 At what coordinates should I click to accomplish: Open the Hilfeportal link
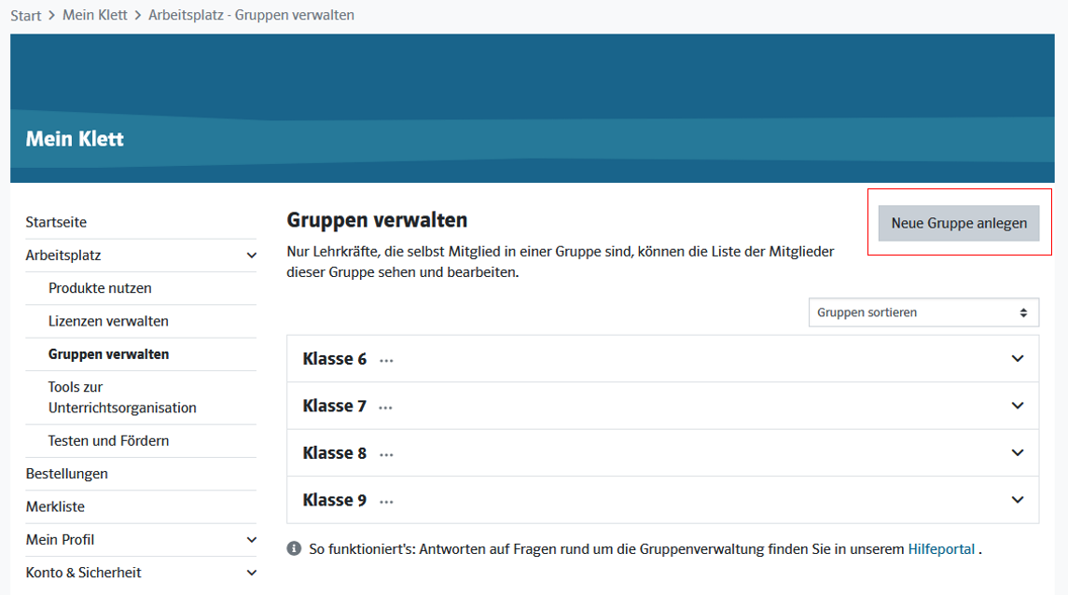coord(941,548)
